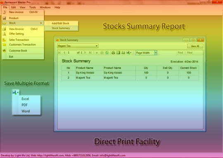Screen dimensions: 223x158
Task: Click the Customer Book icon
Action: (4, 51)
